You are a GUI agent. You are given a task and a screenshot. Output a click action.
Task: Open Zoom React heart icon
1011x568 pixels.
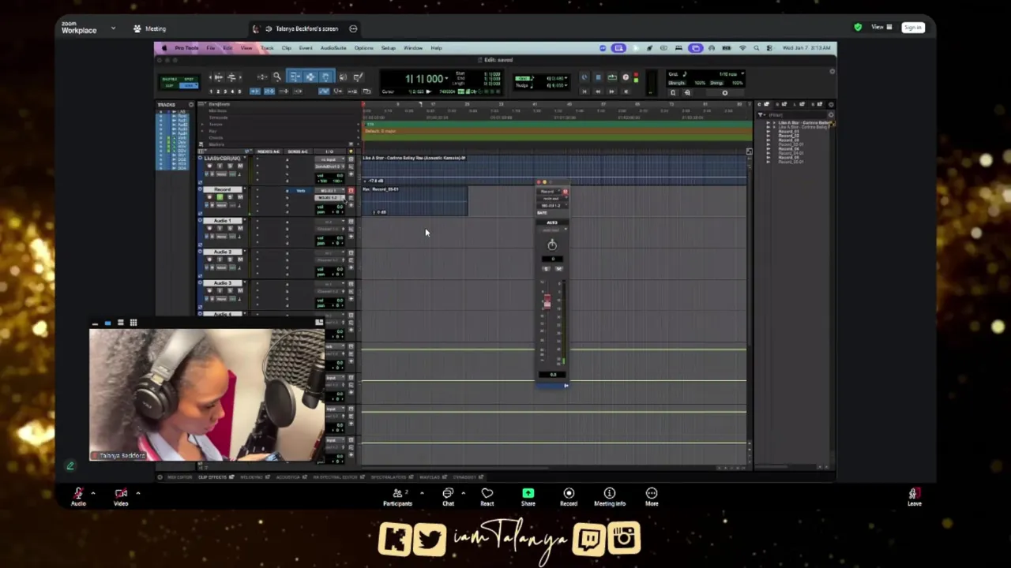(487, 494)
